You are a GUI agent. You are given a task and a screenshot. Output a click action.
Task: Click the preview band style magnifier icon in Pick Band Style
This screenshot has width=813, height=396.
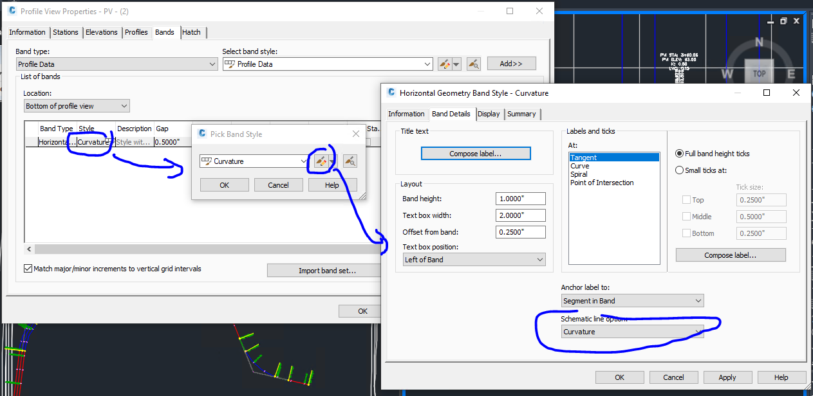[350, 161]
